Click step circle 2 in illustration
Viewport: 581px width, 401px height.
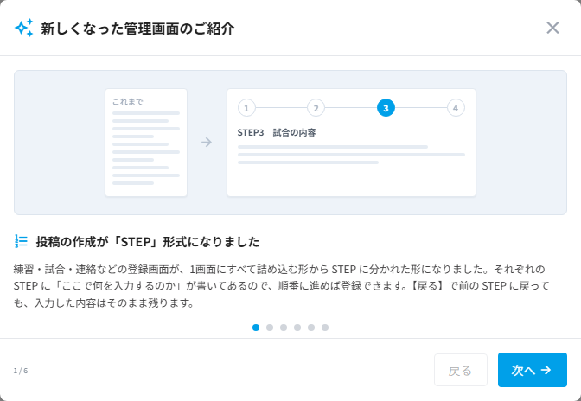click(316, 108)
